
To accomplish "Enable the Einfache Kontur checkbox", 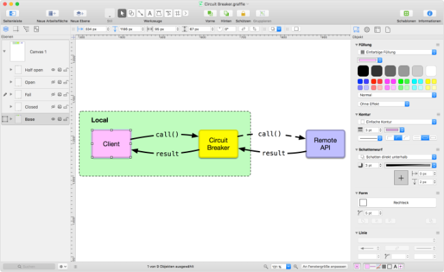I will click(362, 122).
